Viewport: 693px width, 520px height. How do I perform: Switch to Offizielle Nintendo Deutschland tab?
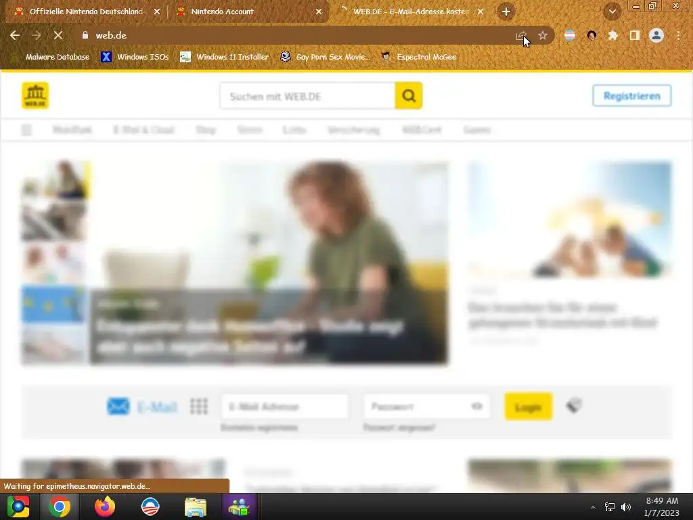pyautogui.click(x=86, y=12)
